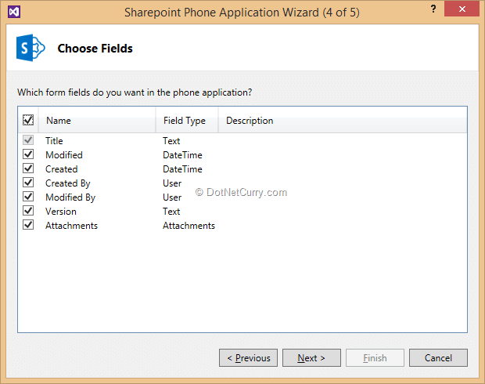This screenshot has height=384, width=485.
Task: Close the wizard window
Action: 462,9
